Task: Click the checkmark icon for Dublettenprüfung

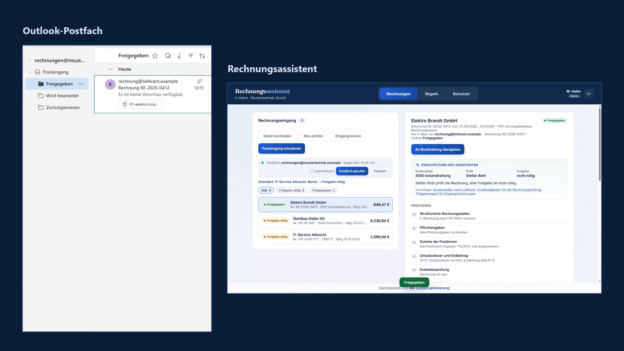Action: click(x=414, y=270)
